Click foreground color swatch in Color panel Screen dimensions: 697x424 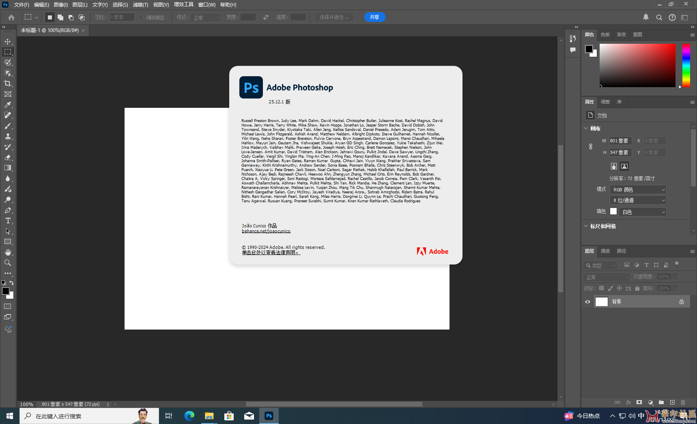(x=589, y=49)
